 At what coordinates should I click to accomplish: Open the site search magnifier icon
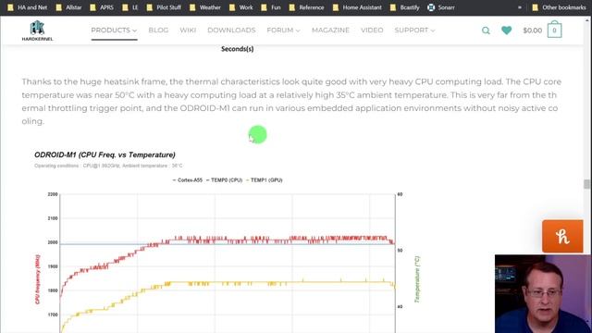point(486,31)
